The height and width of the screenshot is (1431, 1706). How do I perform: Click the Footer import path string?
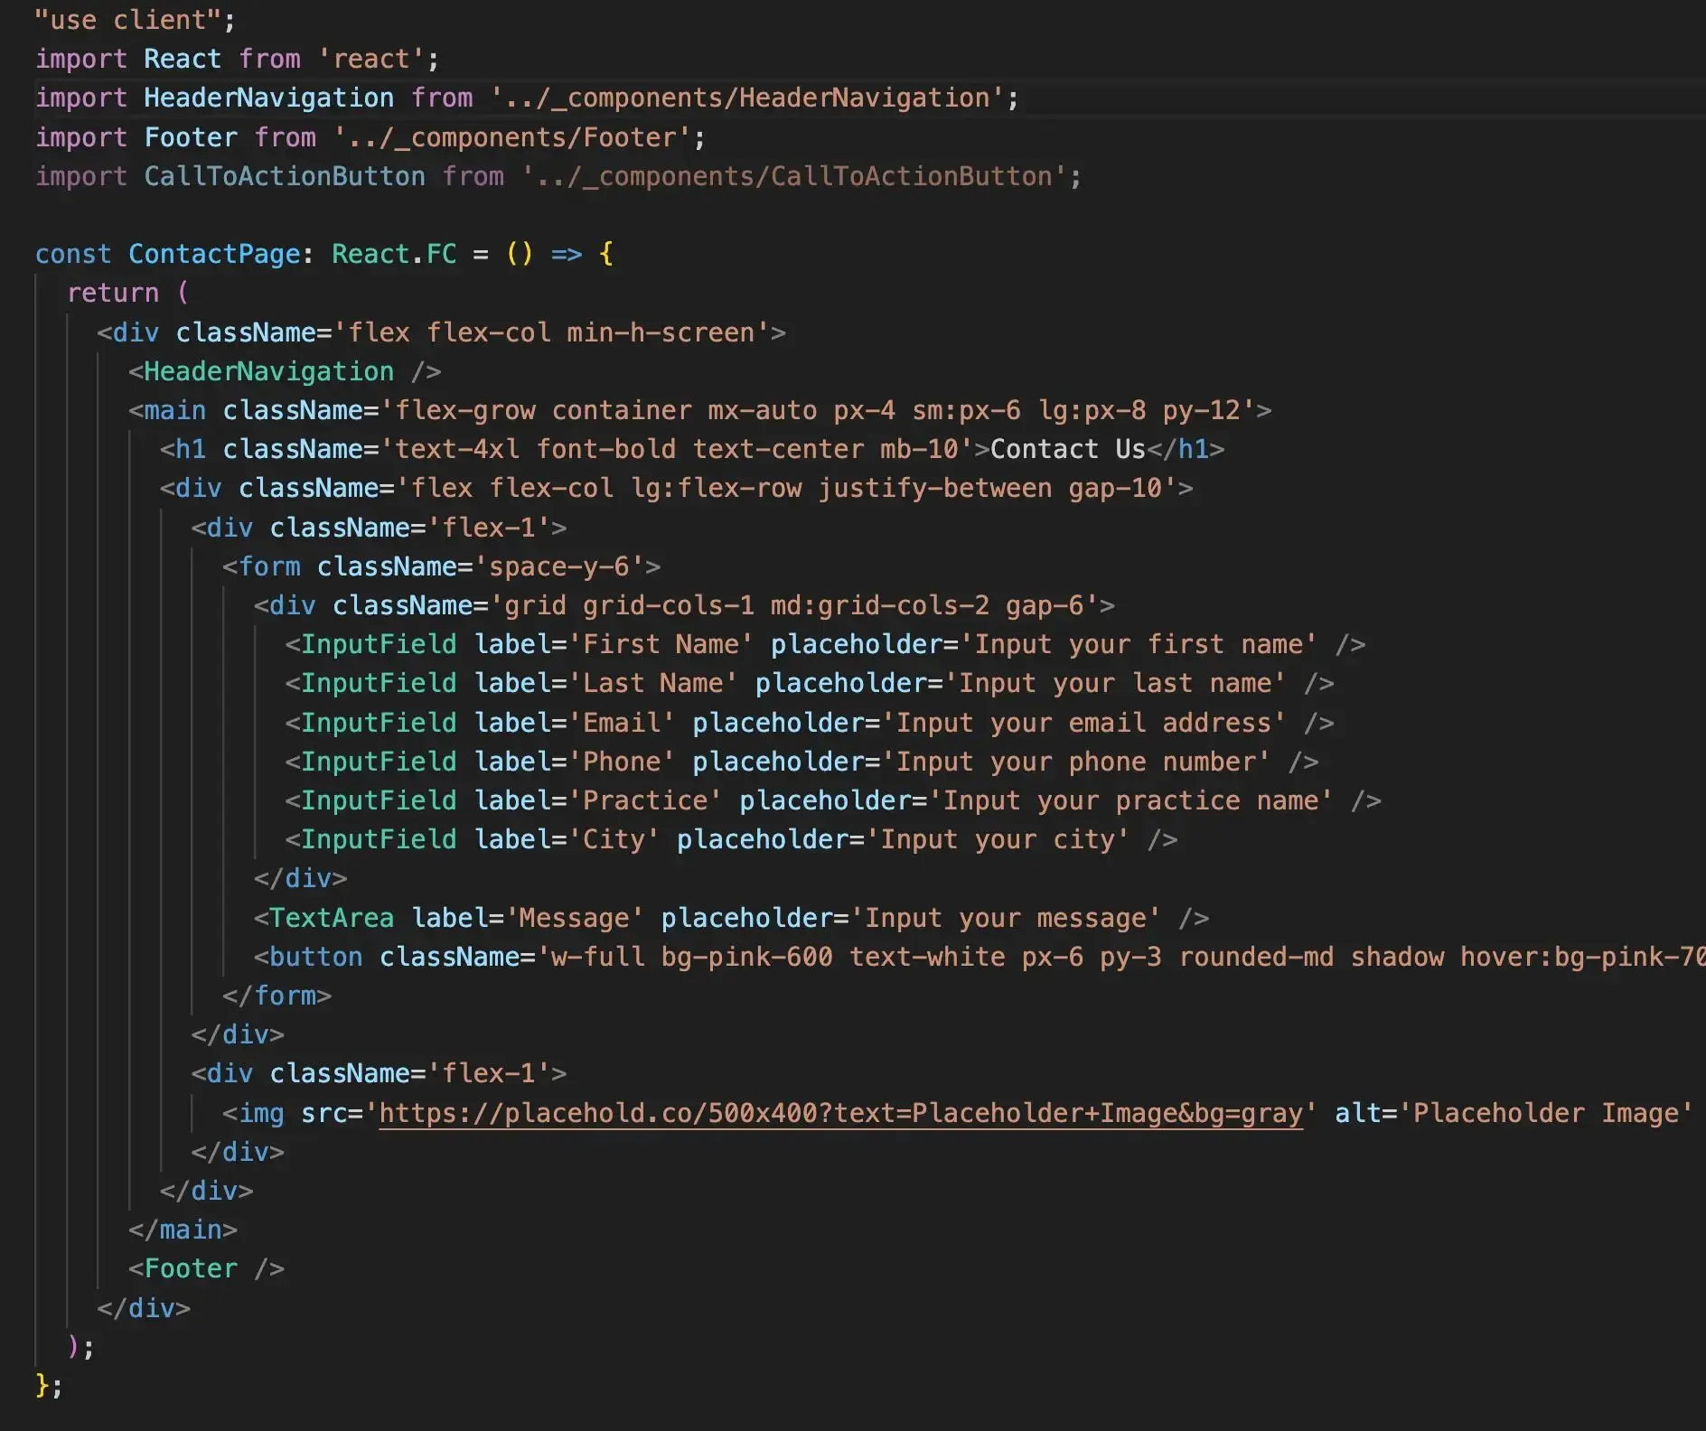[x=511, y=137]
